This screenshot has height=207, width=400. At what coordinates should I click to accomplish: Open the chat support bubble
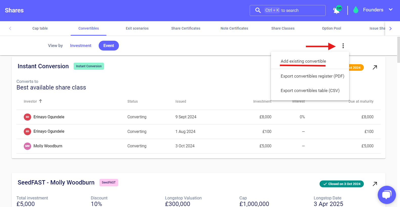pos(386,195)
